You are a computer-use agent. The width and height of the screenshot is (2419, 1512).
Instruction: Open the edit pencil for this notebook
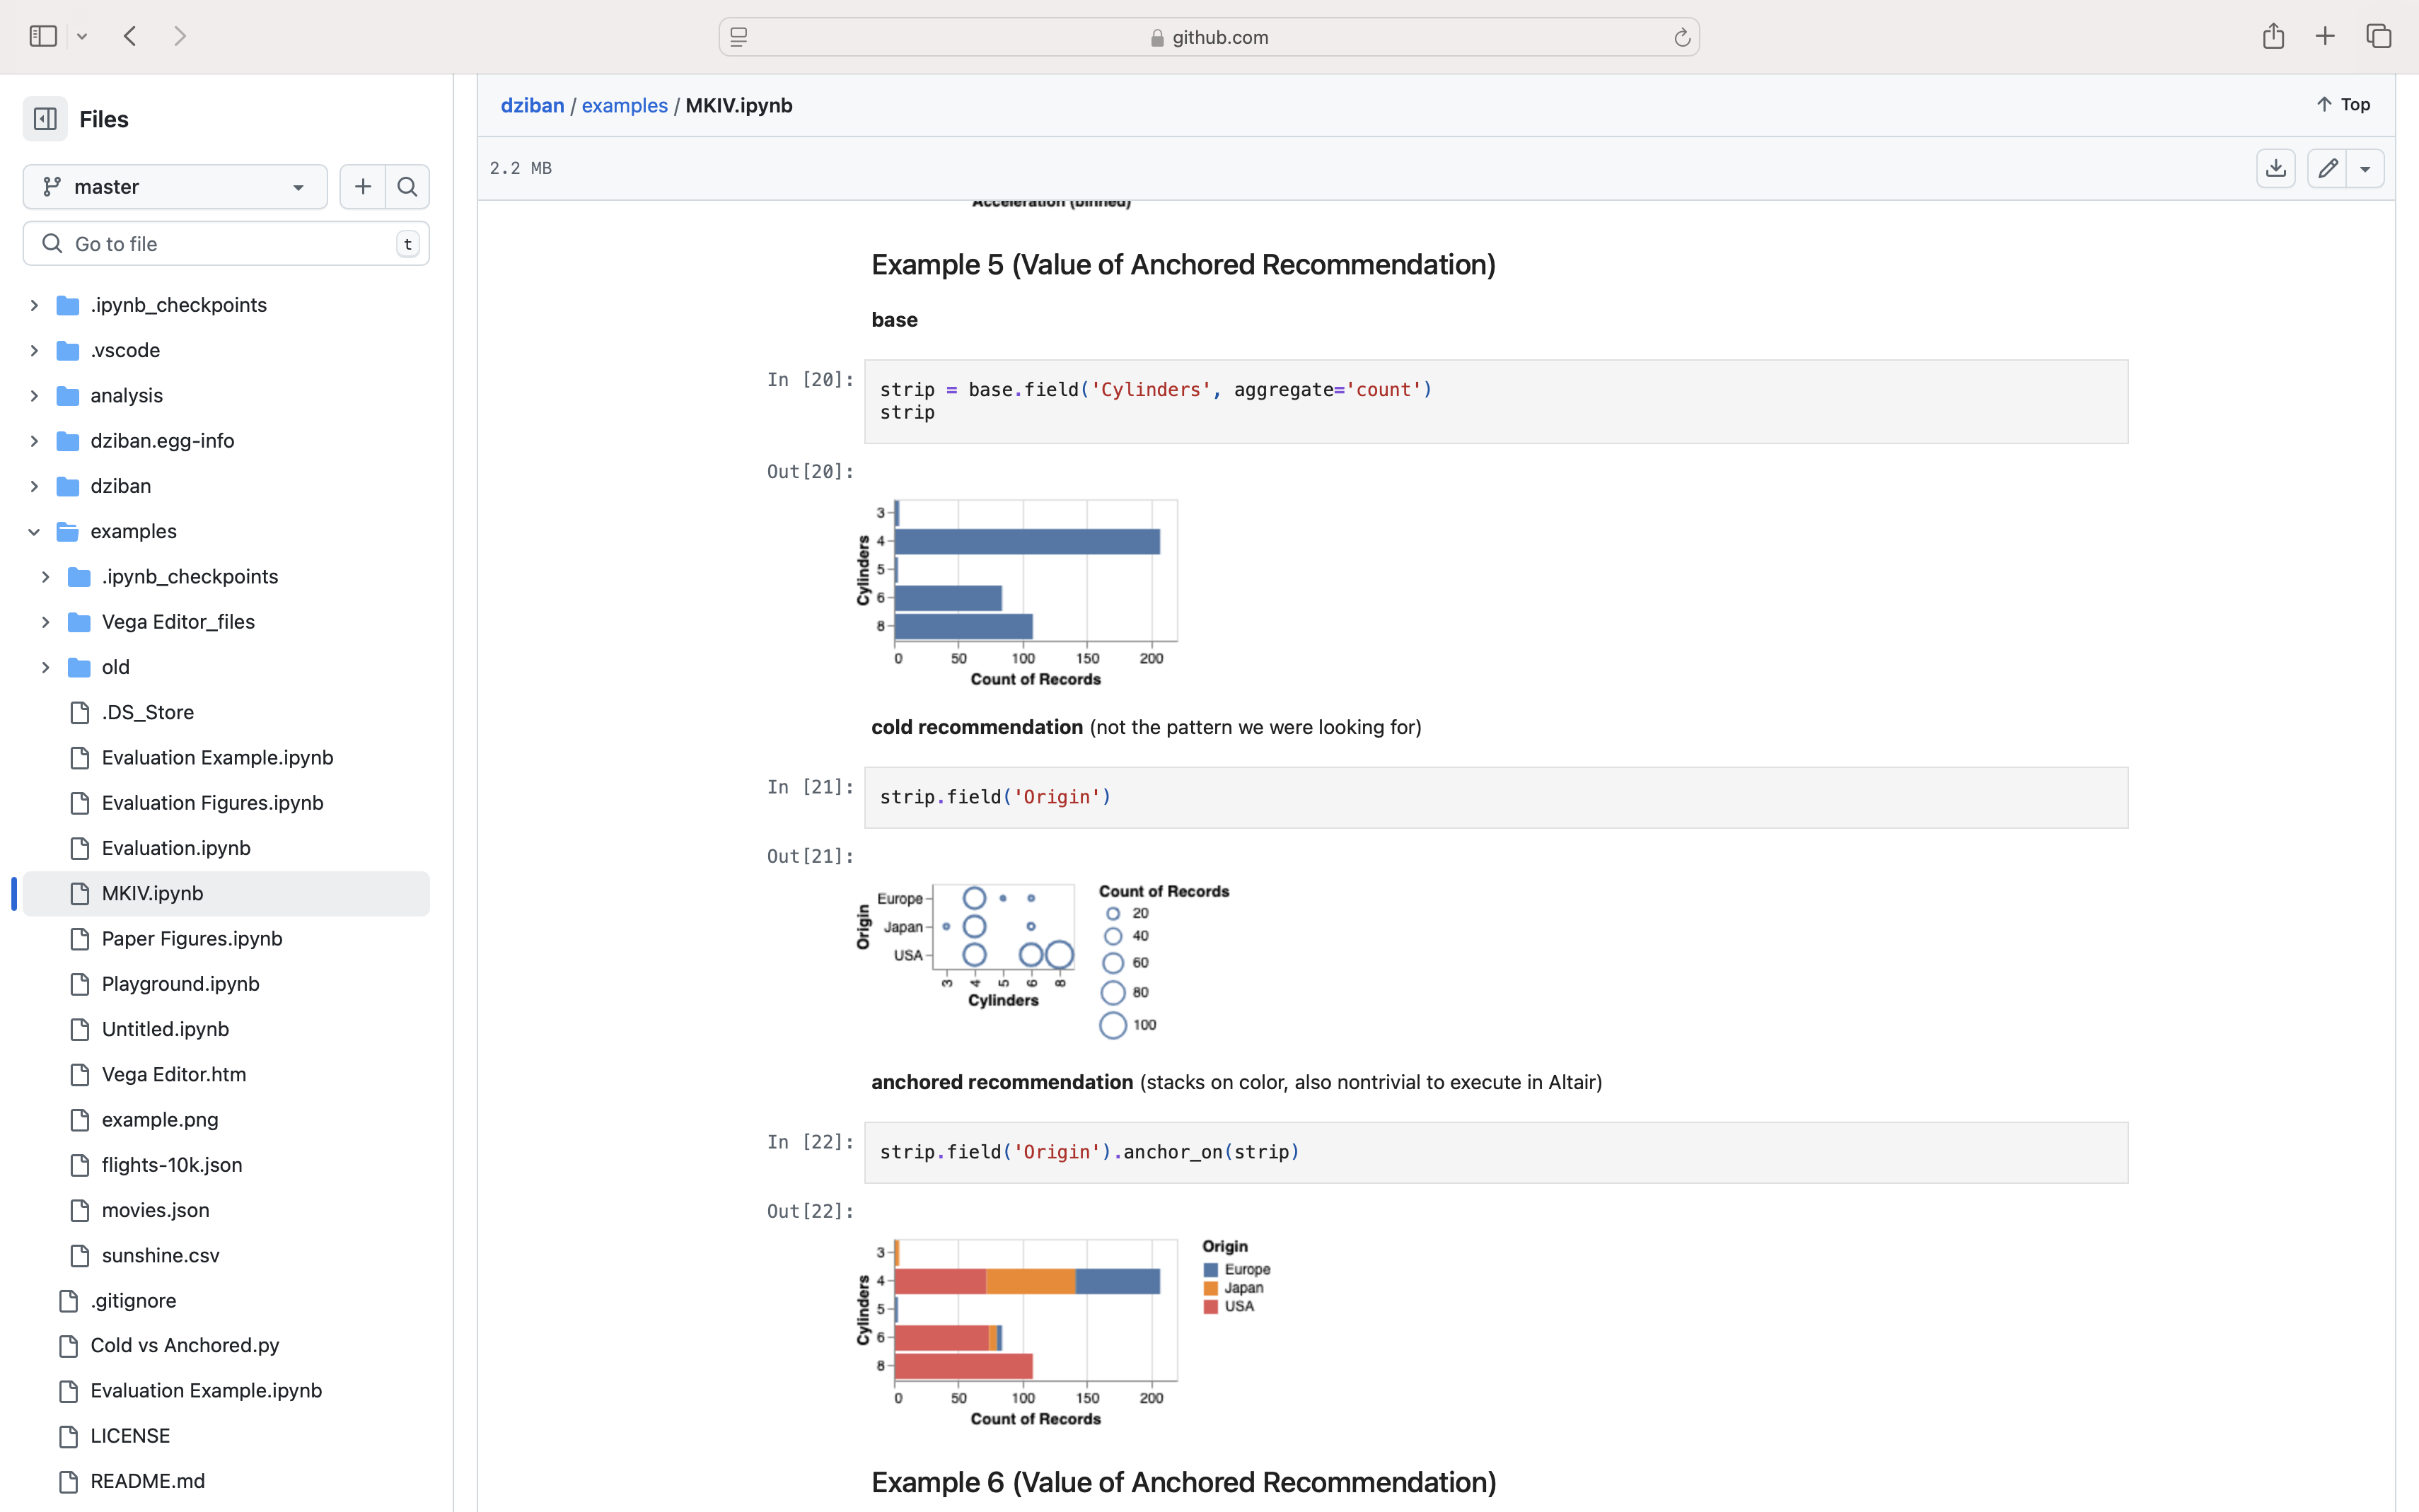(x=2328, y=168)
